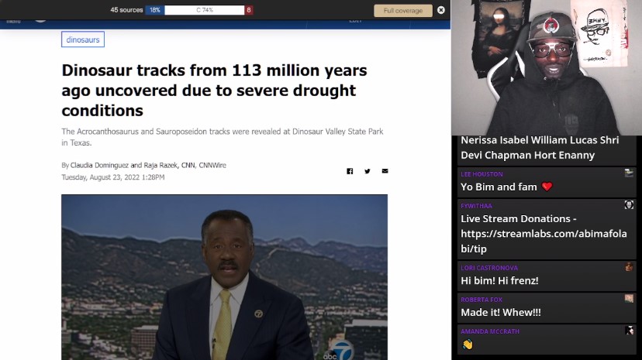The image size is (642, 360).
Task: Share article via email envelope icon
Action: point(385,171)
